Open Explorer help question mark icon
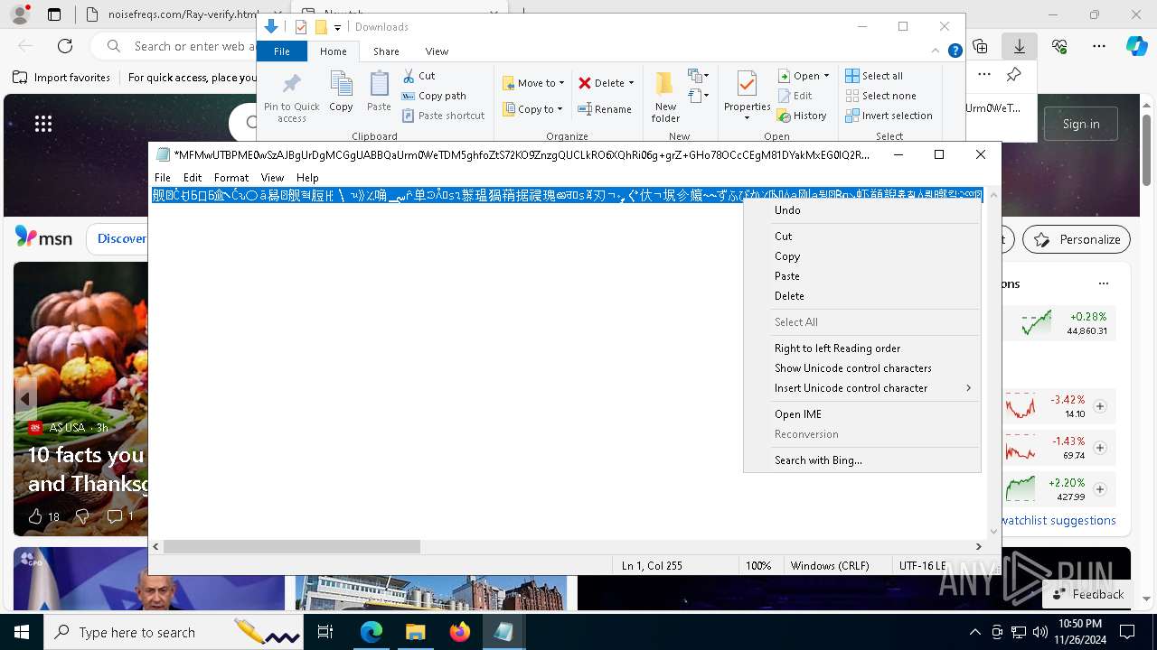1157x650 pixels. [x=955, y=51]
